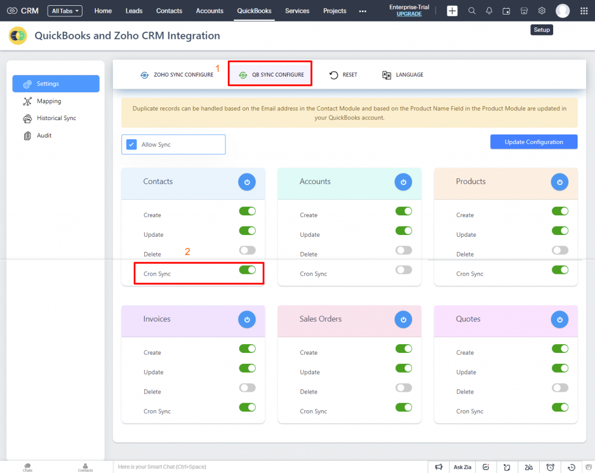Image resolution: width=595 pixels, height=473 pixels.
Task: Open the marketplace store icon
Action: pos(524,11)
